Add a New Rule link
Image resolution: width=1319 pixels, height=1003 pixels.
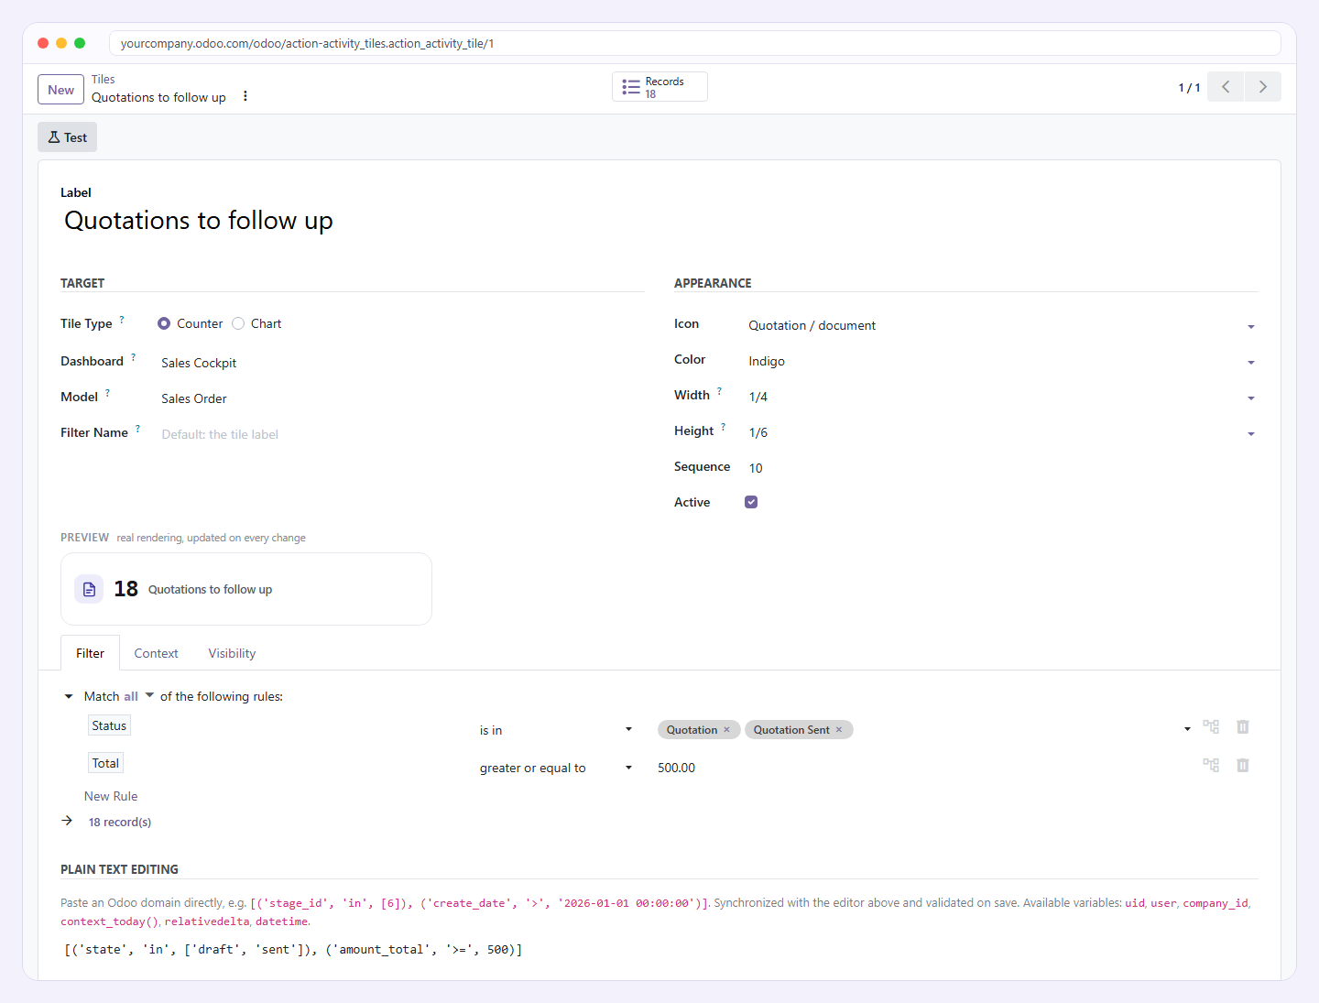point(111,796)
